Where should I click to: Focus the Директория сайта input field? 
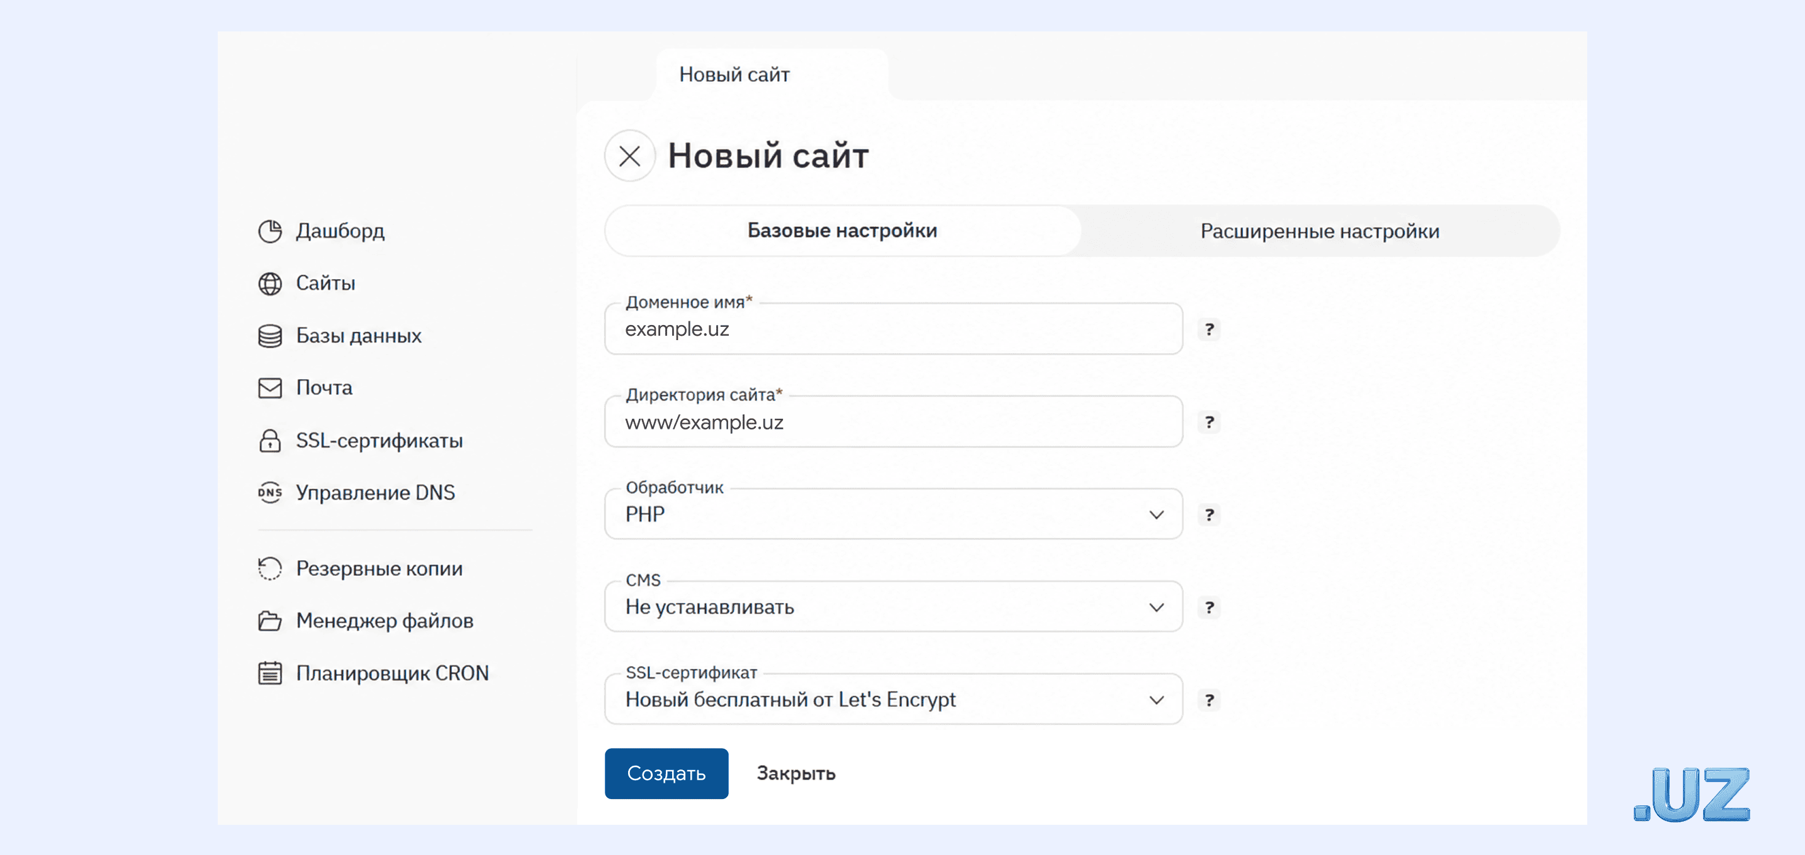[894, 422]
